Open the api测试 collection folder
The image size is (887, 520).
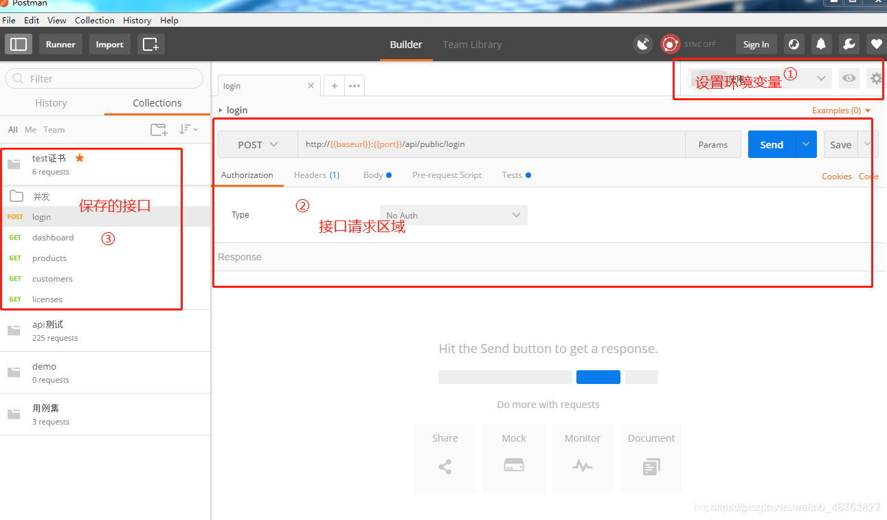point(105,330)
